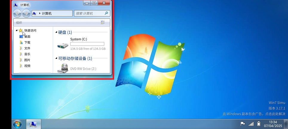Open the Action Center flag icon
The height and width of the screenshot is (129, 288).
click(243, 124)
